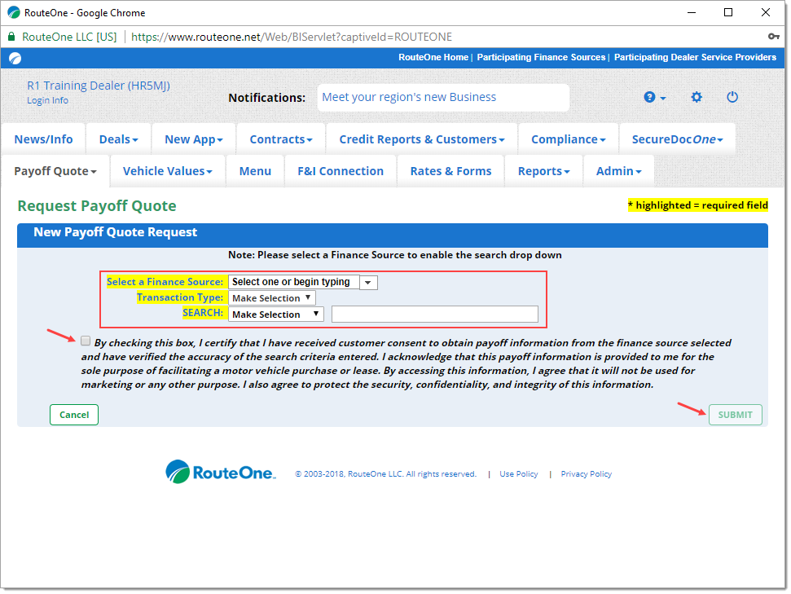Follow Participating Dealer Service Providers link

[x=695, y=58]
